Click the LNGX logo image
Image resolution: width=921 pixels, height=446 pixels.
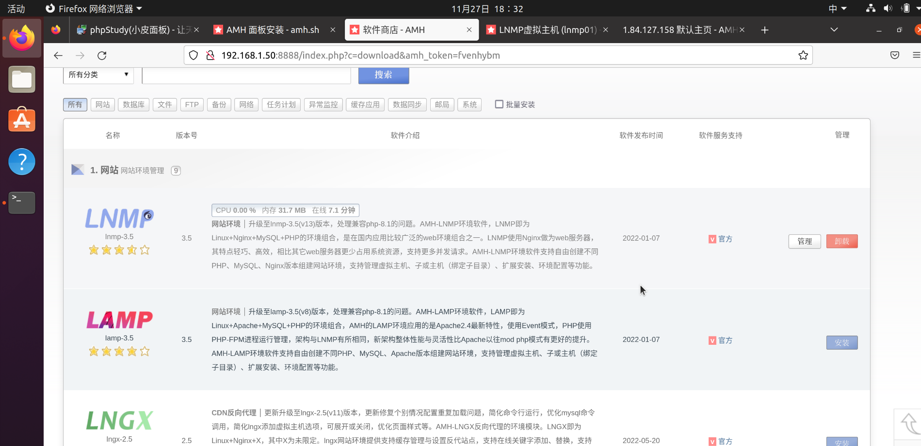(119, 421)
